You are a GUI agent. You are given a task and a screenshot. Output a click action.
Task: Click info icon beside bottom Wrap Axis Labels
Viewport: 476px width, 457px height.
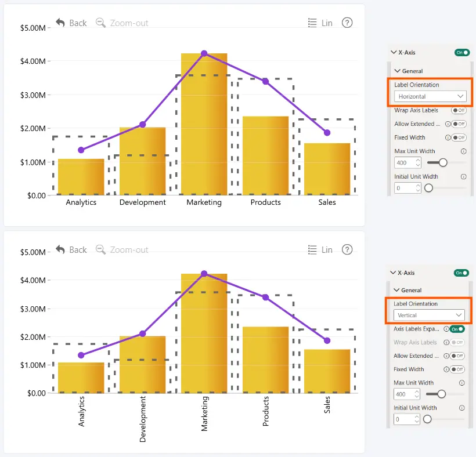pyautogui.click(x=446, y=342)
